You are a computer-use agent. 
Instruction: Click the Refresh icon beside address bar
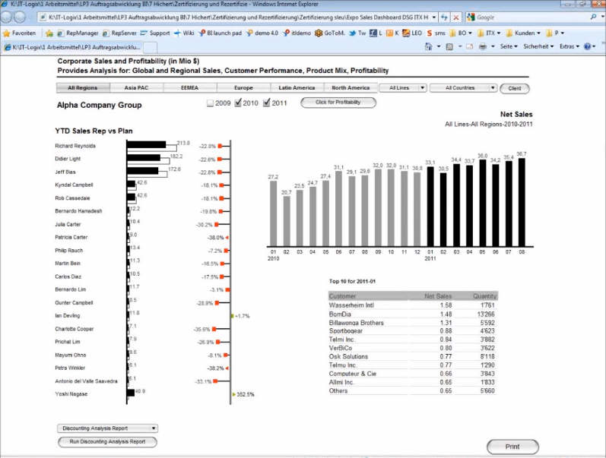(445, 17)
